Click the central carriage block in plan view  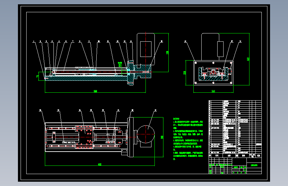(84, 137)
